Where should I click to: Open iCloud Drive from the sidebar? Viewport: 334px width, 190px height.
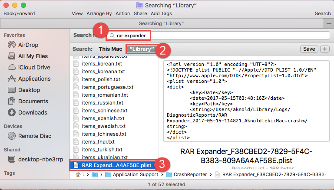[x=29, y=67]
